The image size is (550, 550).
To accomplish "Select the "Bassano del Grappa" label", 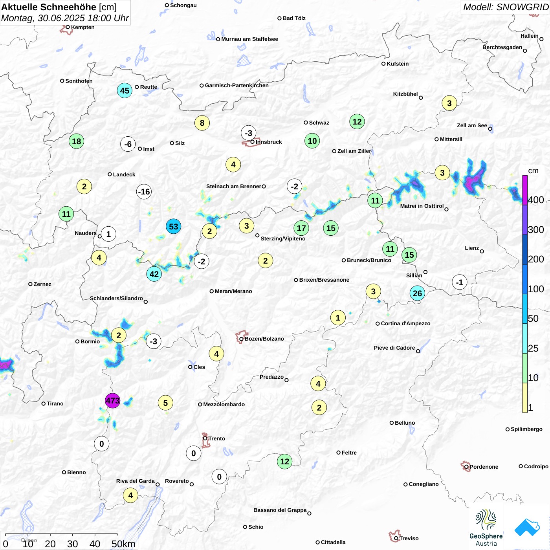I will (x=280, y=510).
